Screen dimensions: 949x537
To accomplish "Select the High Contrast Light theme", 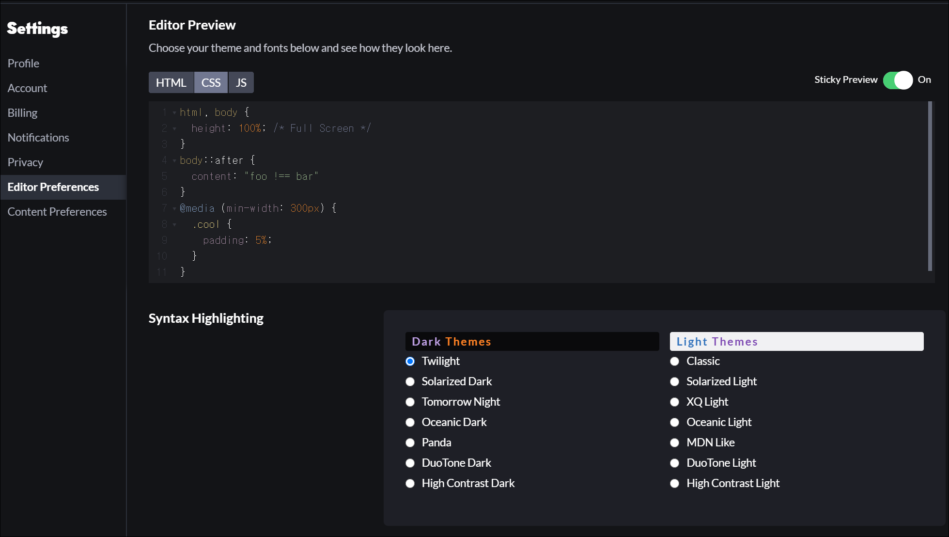I will 674,484.
